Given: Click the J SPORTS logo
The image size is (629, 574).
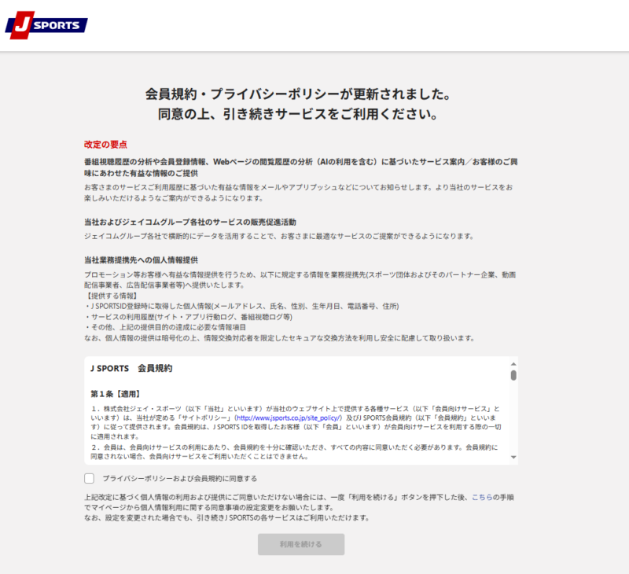Looking at the screenshot, I should [x=46, y=25].
